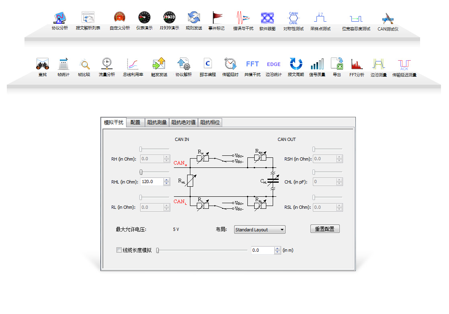Click the FFT分析 spectrum icon

click(x=356, y=65)
